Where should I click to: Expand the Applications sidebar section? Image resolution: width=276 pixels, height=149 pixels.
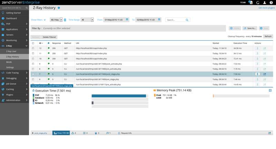27,29
